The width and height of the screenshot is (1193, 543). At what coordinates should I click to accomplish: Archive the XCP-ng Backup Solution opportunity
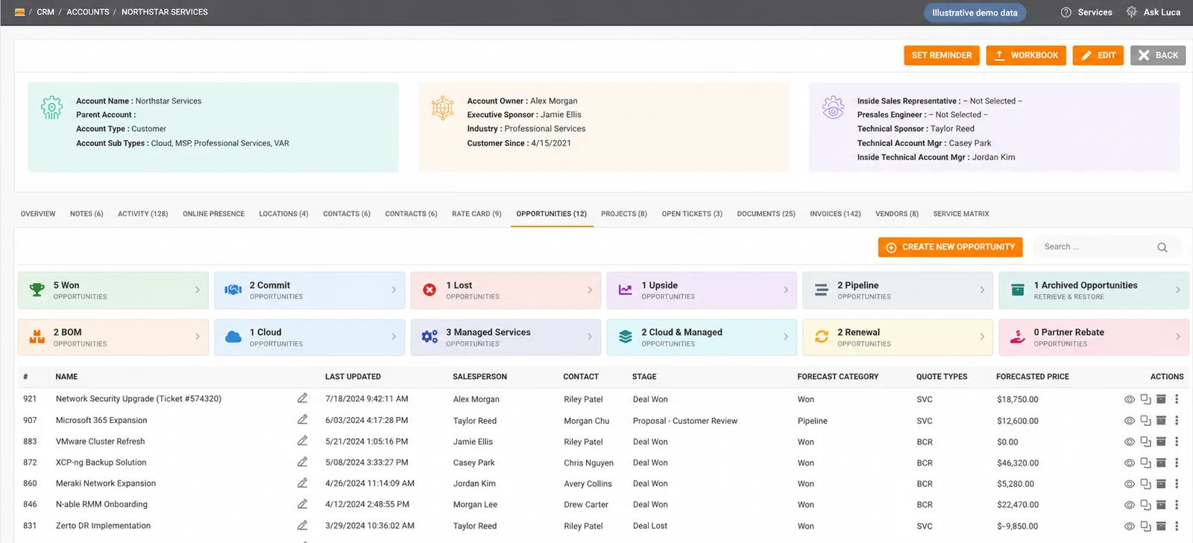coord(1161,463)
